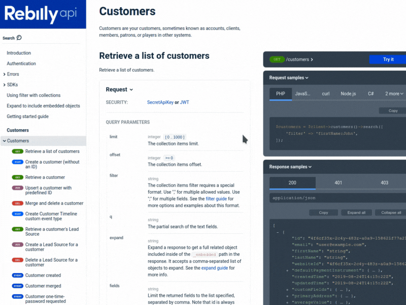Open the 2 more languages dropdown

click(394, 94)
